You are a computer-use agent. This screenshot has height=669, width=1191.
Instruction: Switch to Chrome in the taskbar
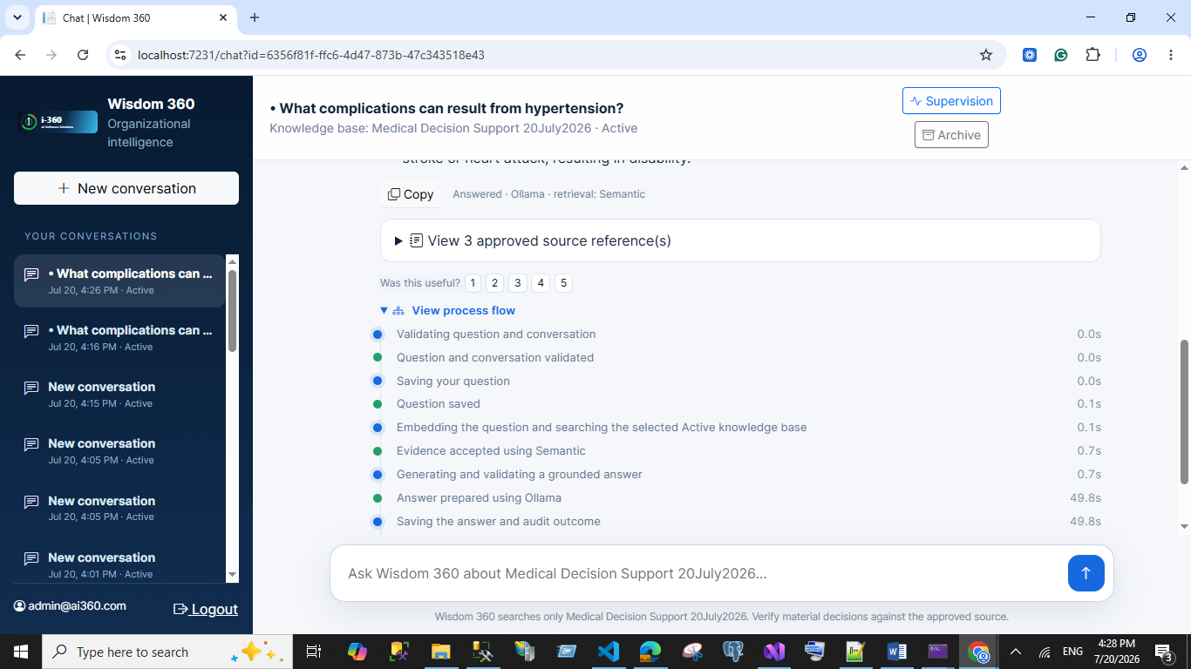(979, 652)
